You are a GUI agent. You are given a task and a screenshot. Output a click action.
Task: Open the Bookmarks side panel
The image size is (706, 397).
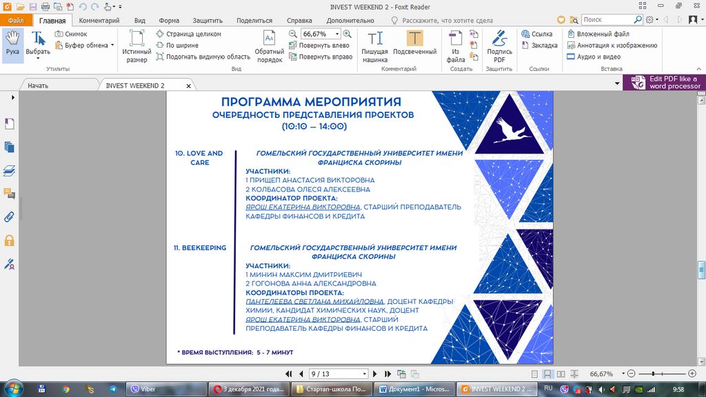click(10, 123)
